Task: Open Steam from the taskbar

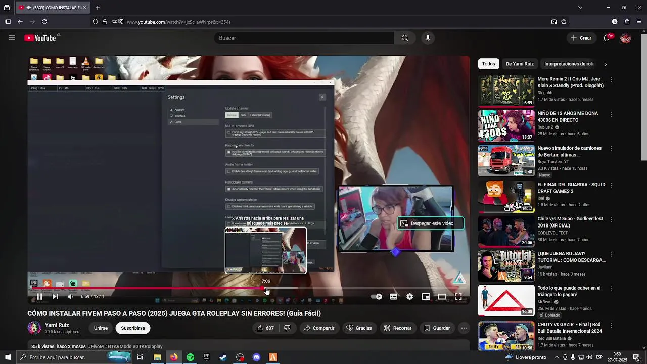Action: pos(223,357)
